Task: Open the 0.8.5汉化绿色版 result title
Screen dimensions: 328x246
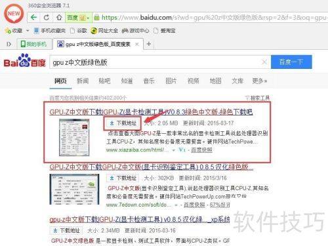Action: (x=152, y=167)
